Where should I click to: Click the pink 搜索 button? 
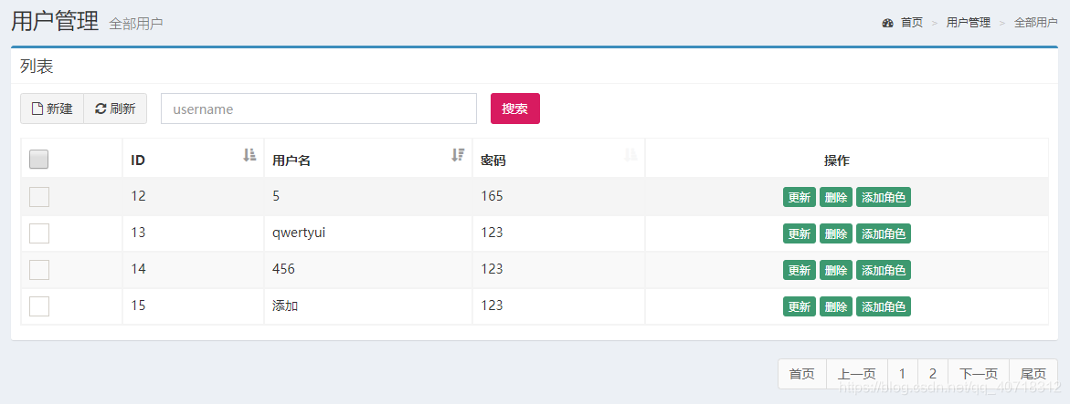[x=515, y=109]
